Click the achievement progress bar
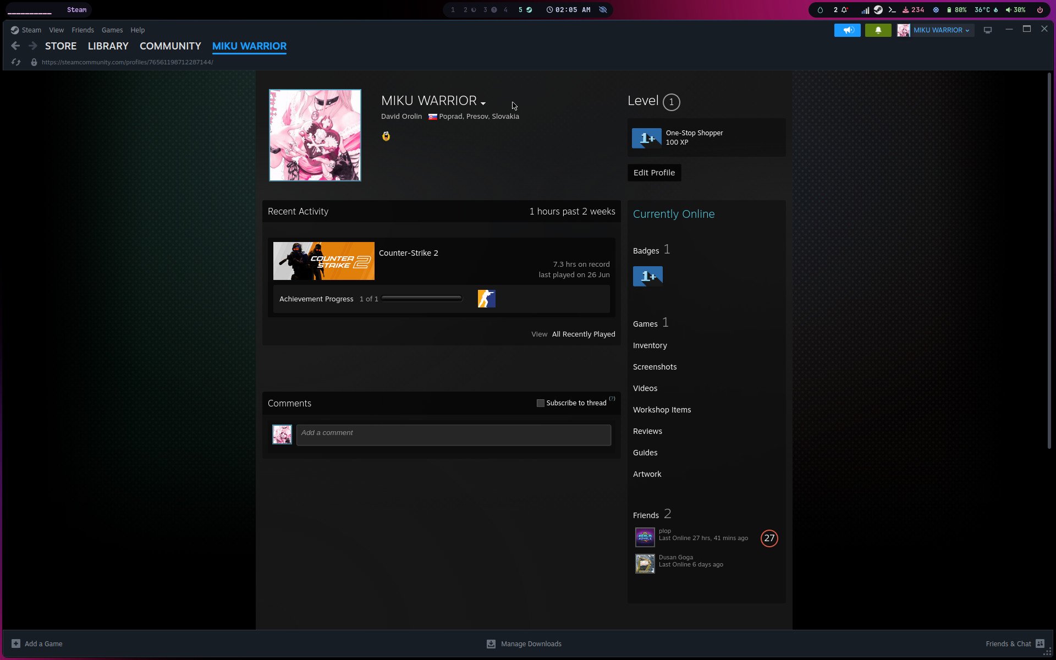 click(422, 299)
